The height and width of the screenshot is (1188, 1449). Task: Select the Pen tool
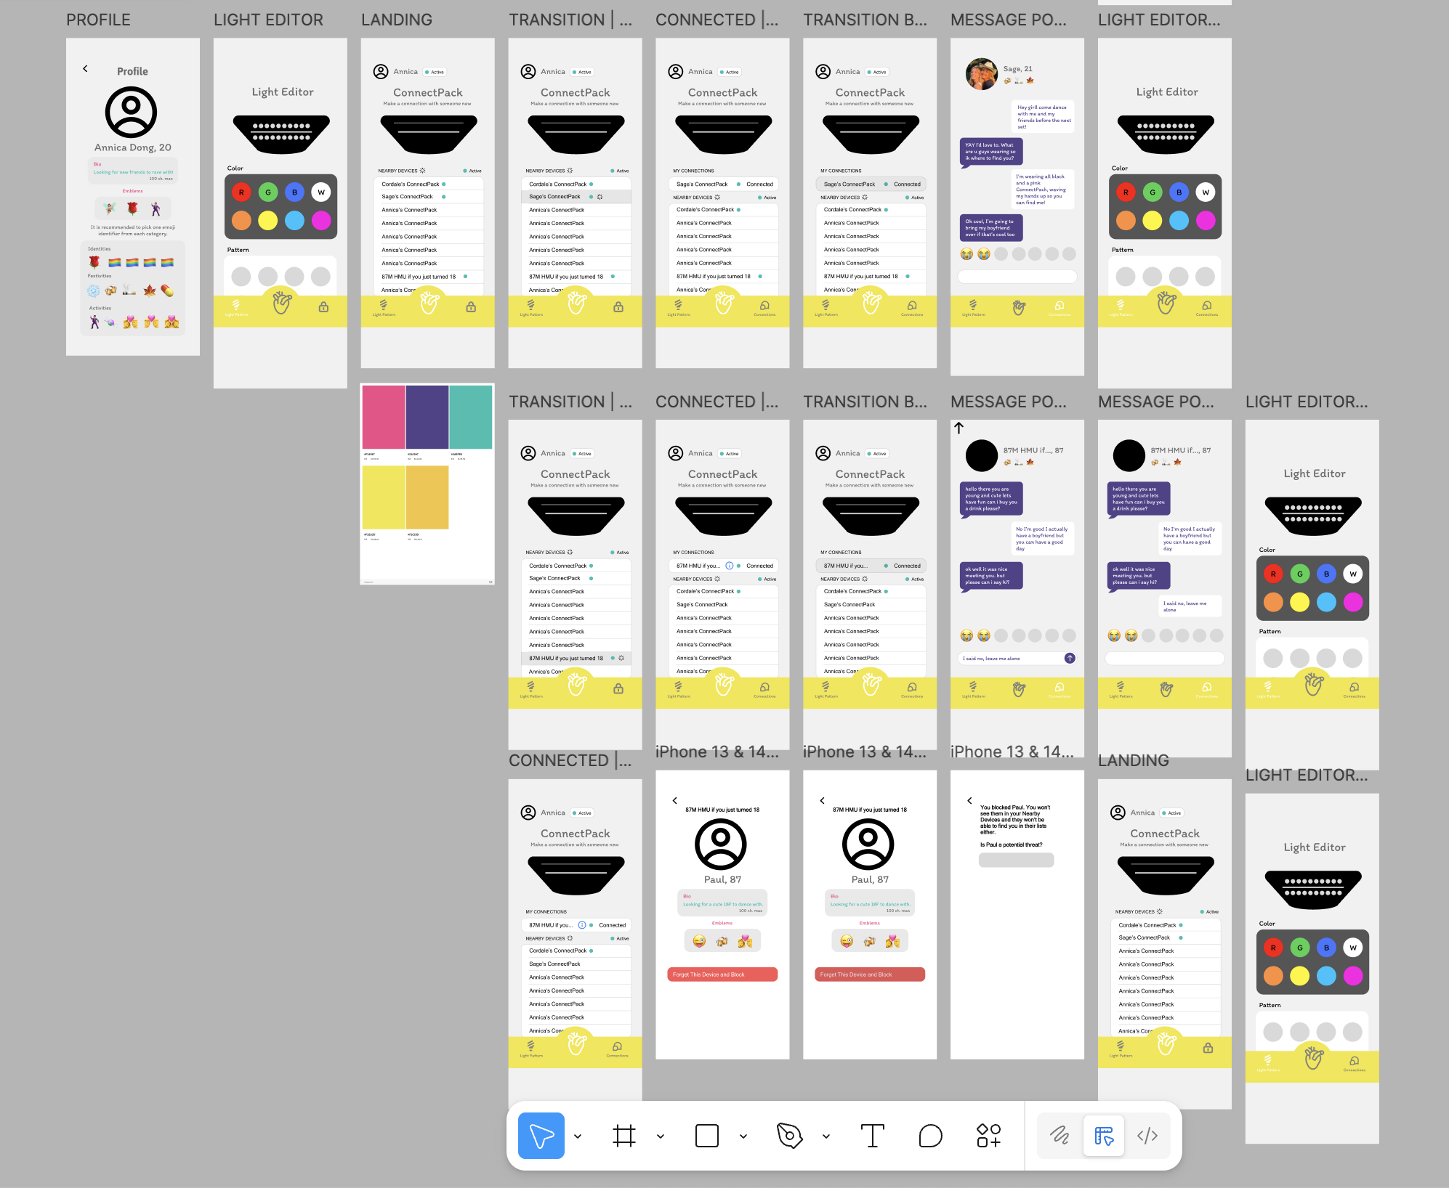(x=789, y=1136)
